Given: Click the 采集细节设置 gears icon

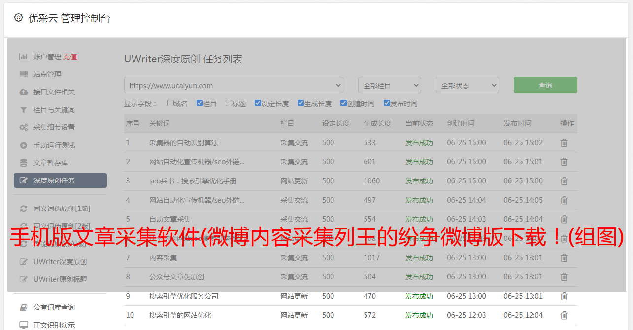Looking at the screenshot, I should pyautogui.click(x=23, y=127).
